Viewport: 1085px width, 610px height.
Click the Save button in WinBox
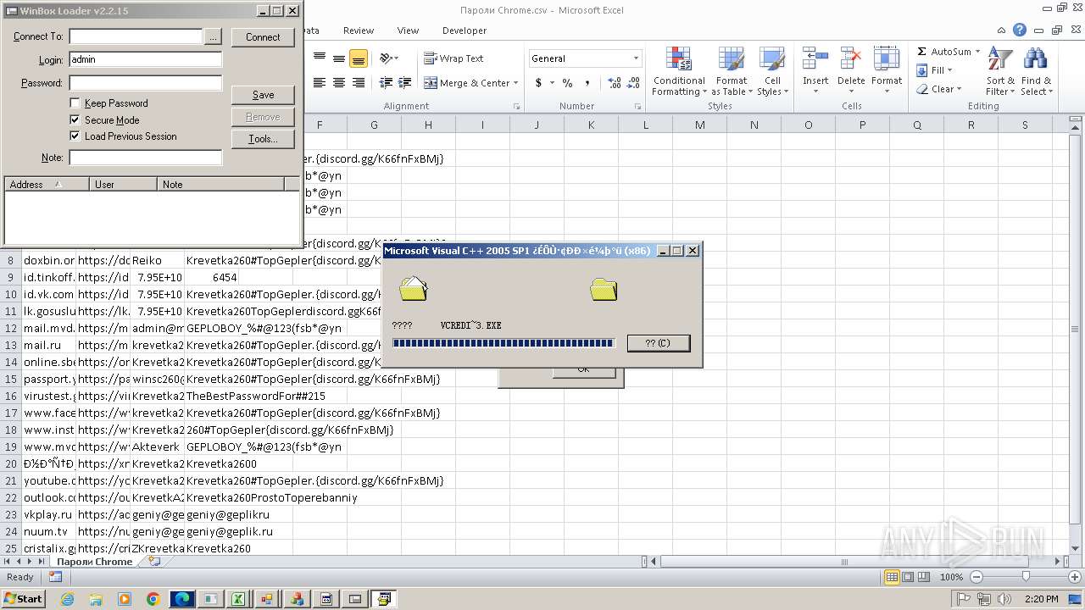[x=263, y=95]
